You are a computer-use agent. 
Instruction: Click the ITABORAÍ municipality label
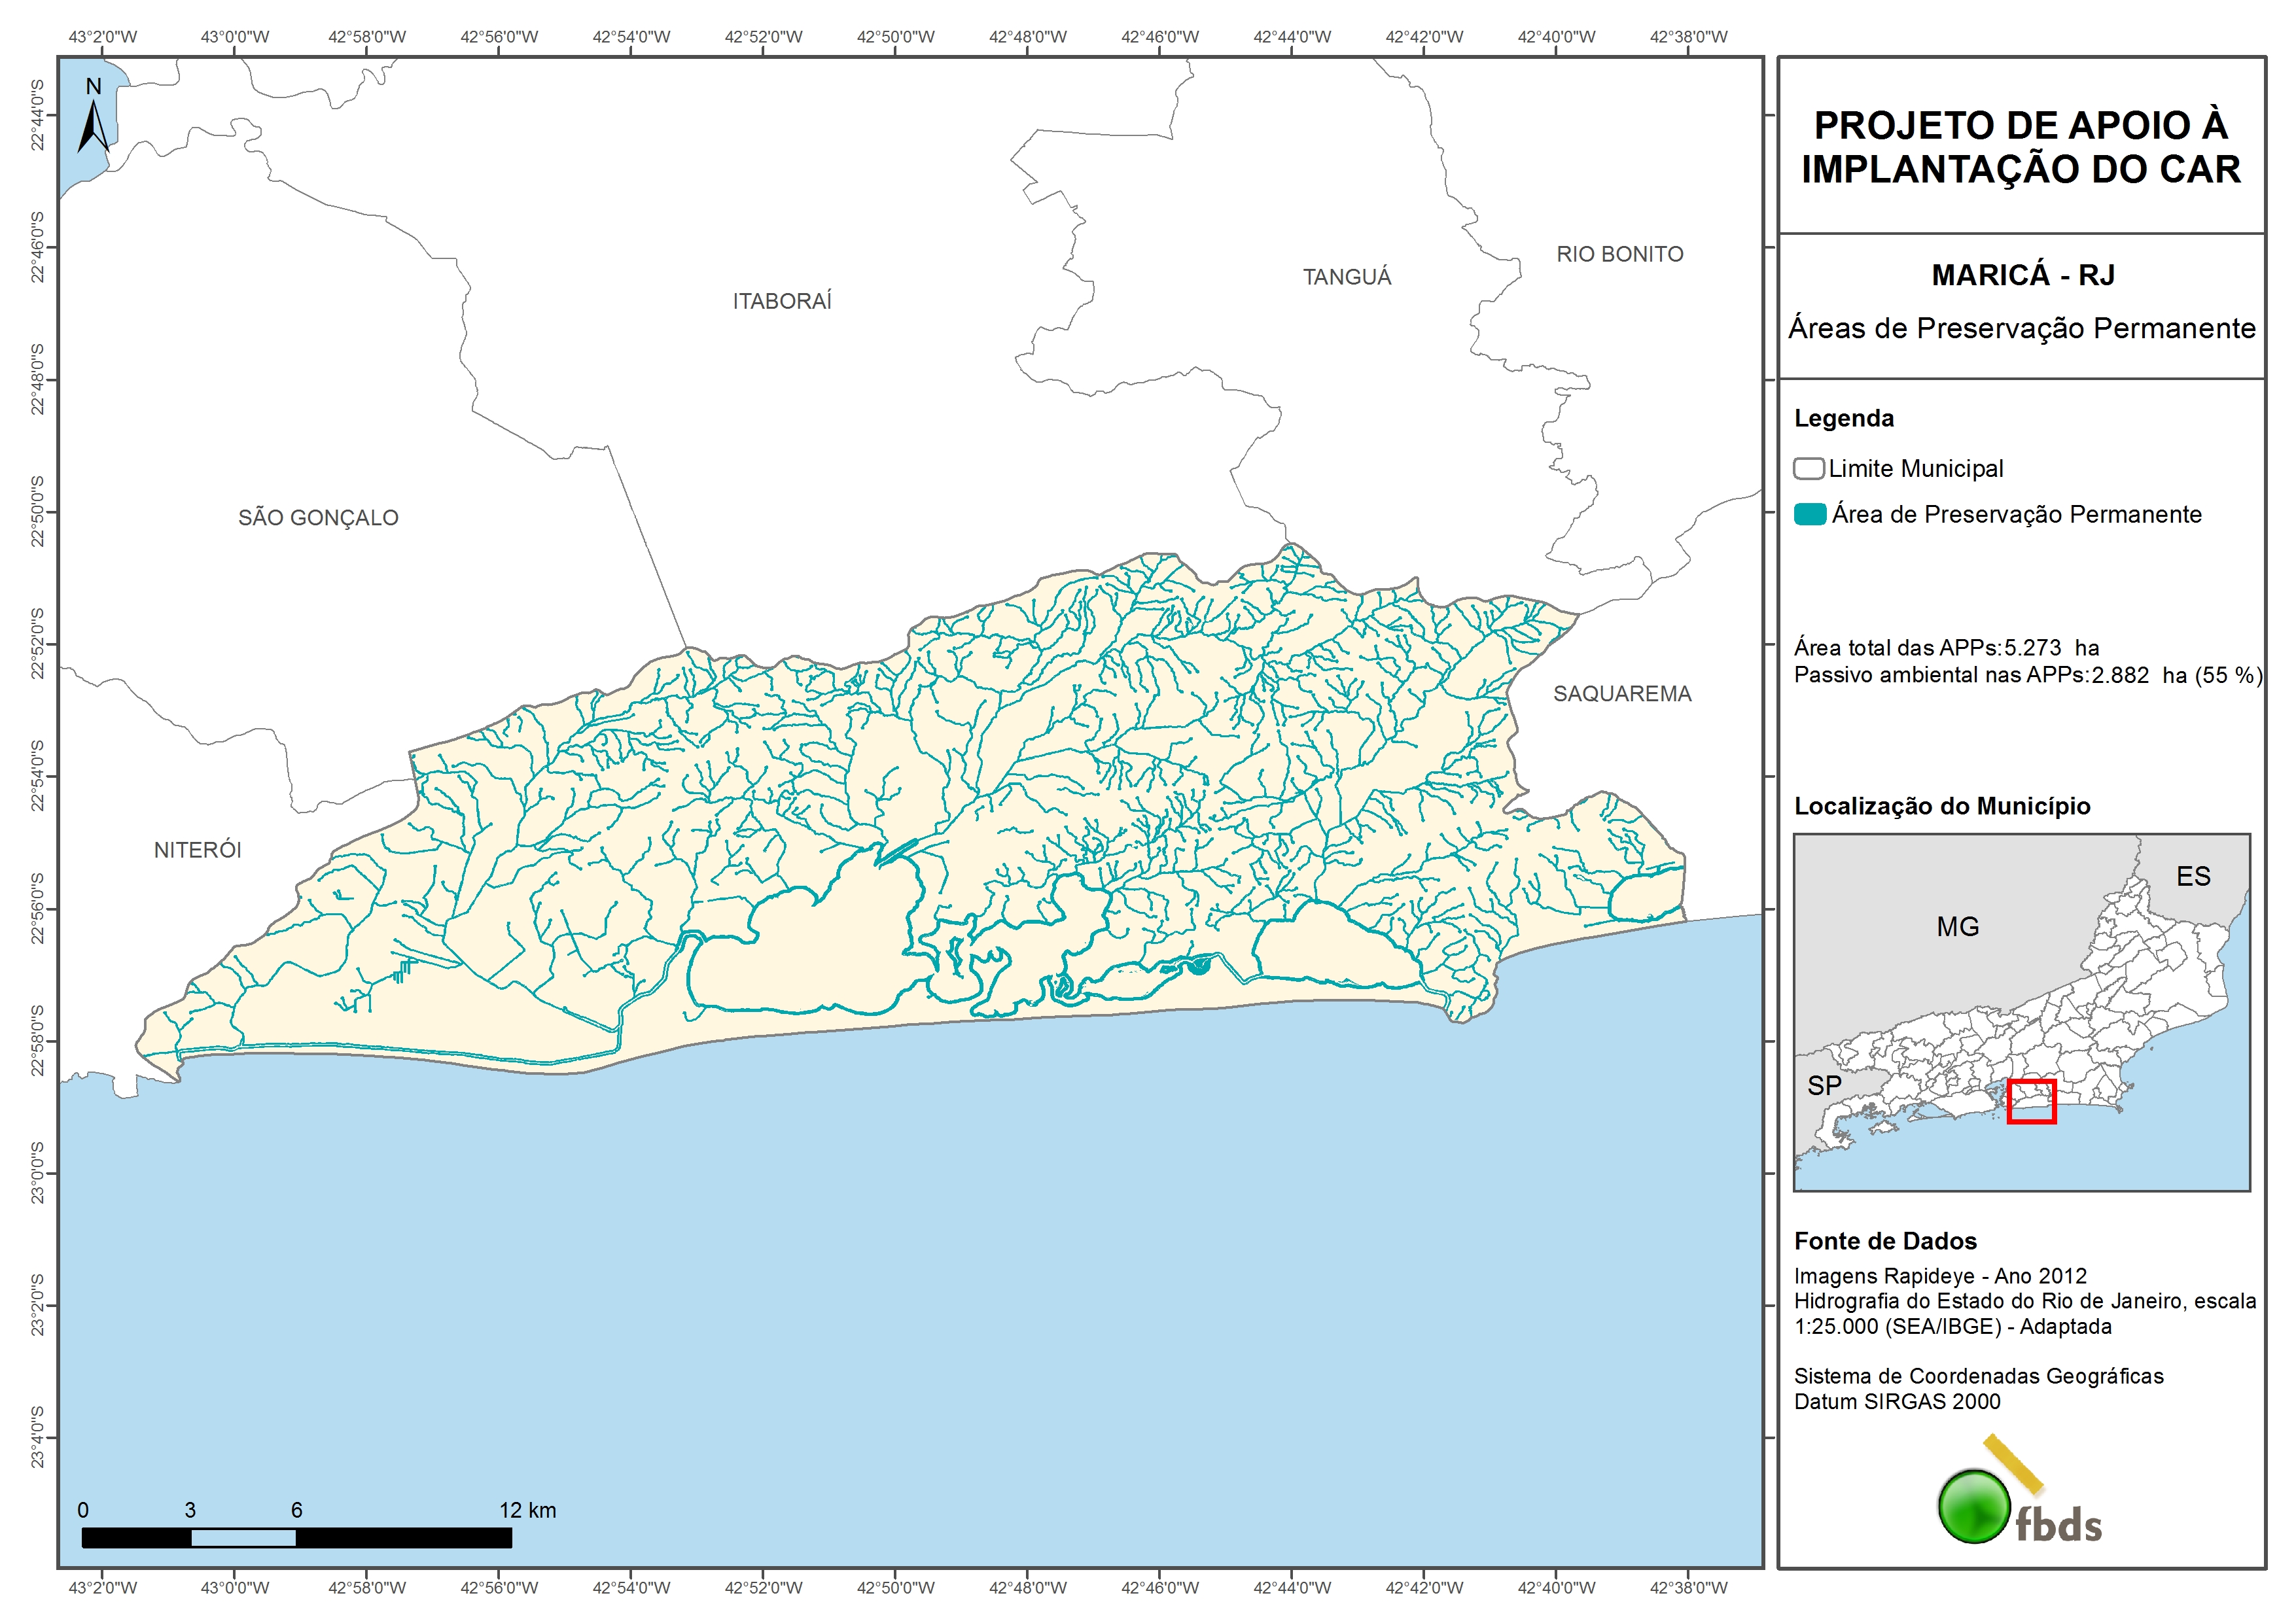pyautogui.click(x=782, y=301)
